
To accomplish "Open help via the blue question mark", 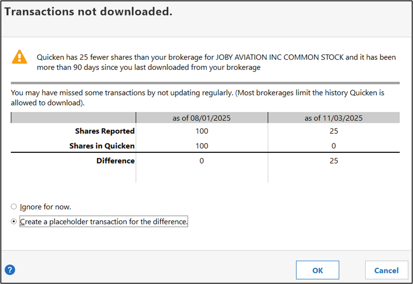I will (10, 270).
